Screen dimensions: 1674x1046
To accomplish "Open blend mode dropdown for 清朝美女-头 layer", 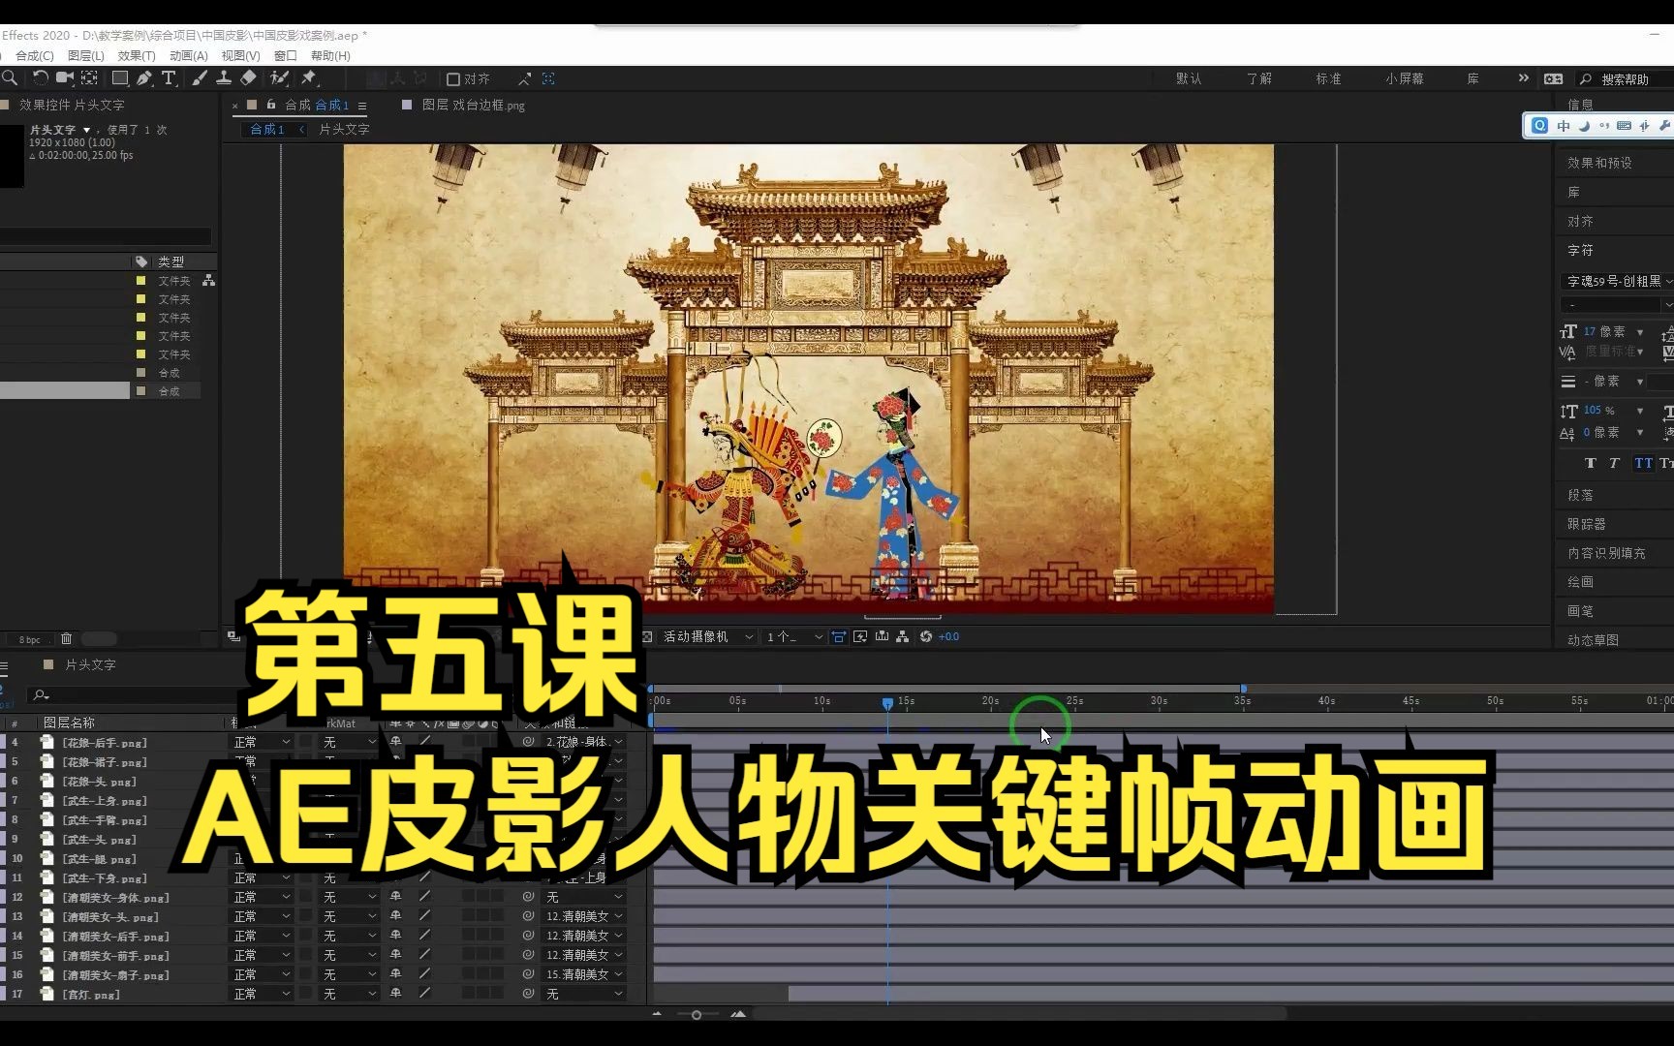I will point(261,916).
